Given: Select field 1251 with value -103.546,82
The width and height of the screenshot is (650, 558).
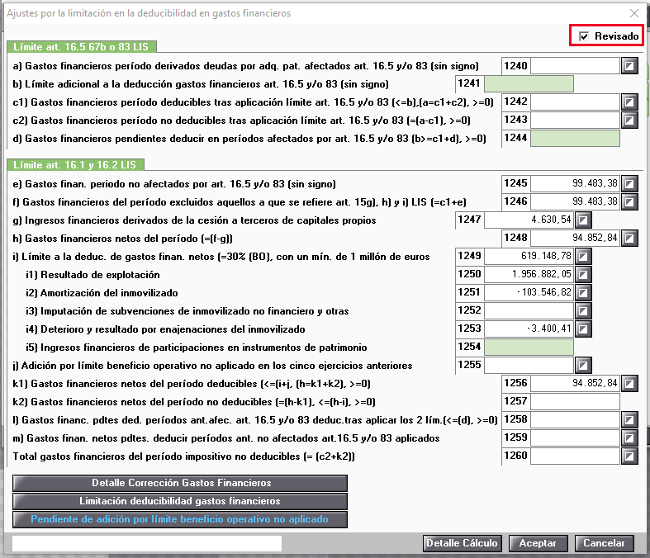Looking at the screenshot, I should pyautogui.click(x=529, y=292).
